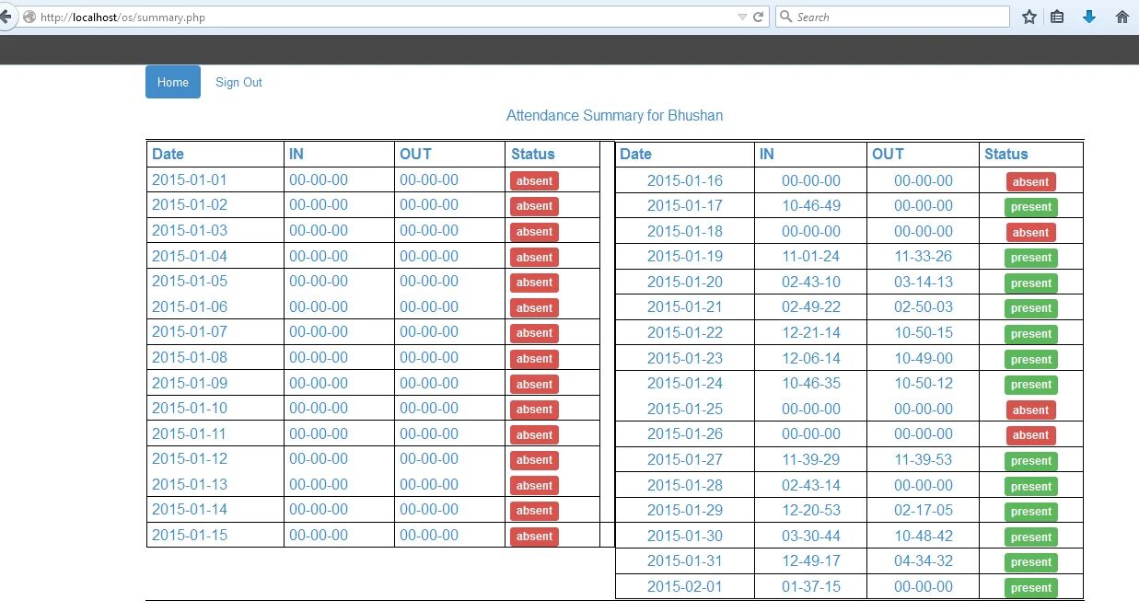
Task: Click the date 2015-01-10
Action: (190, 408)
